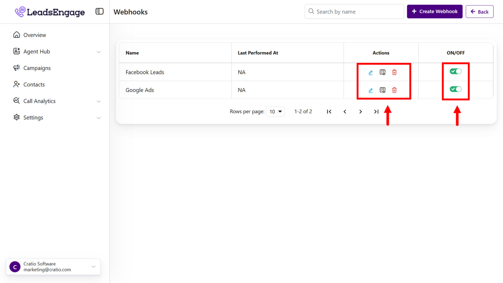This screenshot has width=503, height=283.
Task: Open the rows per page dropdown
Action: pyautogui.click(x=275, y=112)
